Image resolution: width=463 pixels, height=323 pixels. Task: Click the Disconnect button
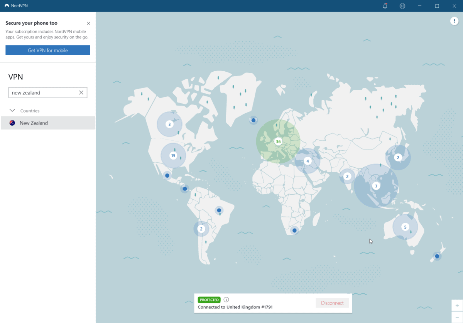click(332, 303)
